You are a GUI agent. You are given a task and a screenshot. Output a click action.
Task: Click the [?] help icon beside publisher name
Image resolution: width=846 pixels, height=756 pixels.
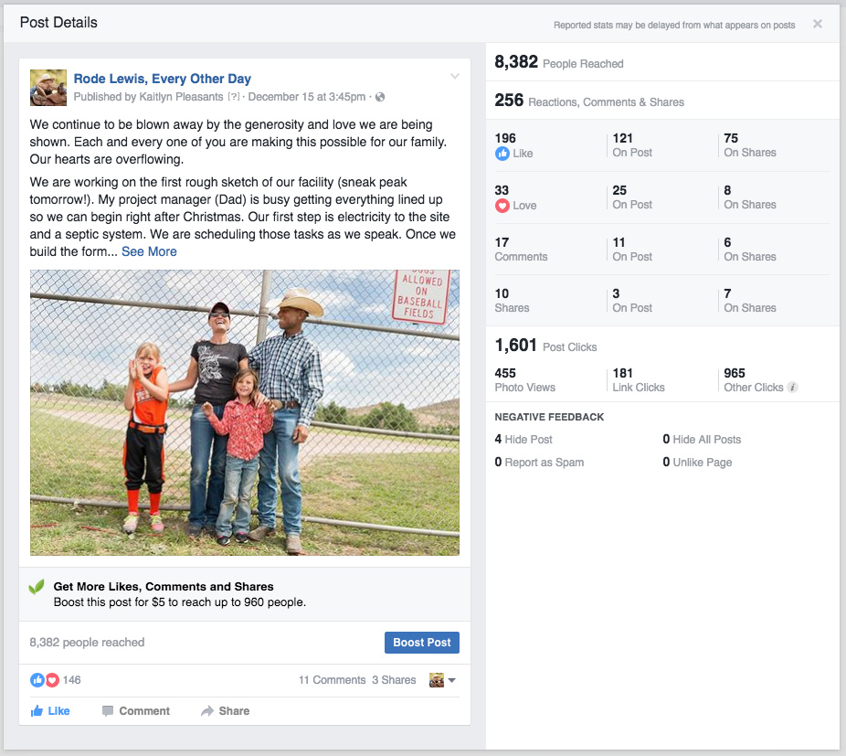[234, 97]
